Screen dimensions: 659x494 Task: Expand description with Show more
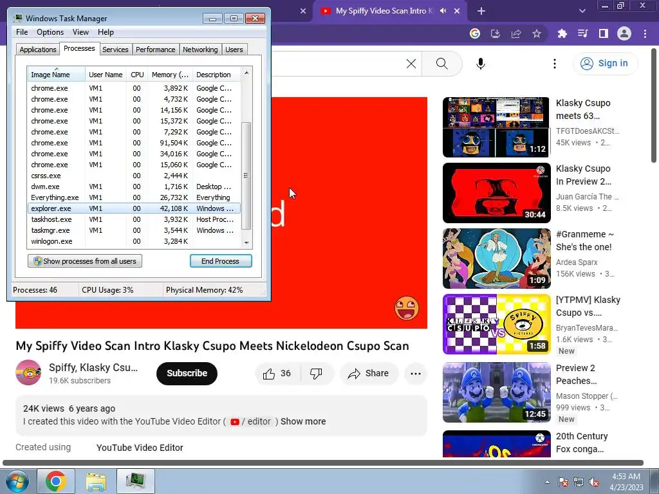(x=303, y=421)
